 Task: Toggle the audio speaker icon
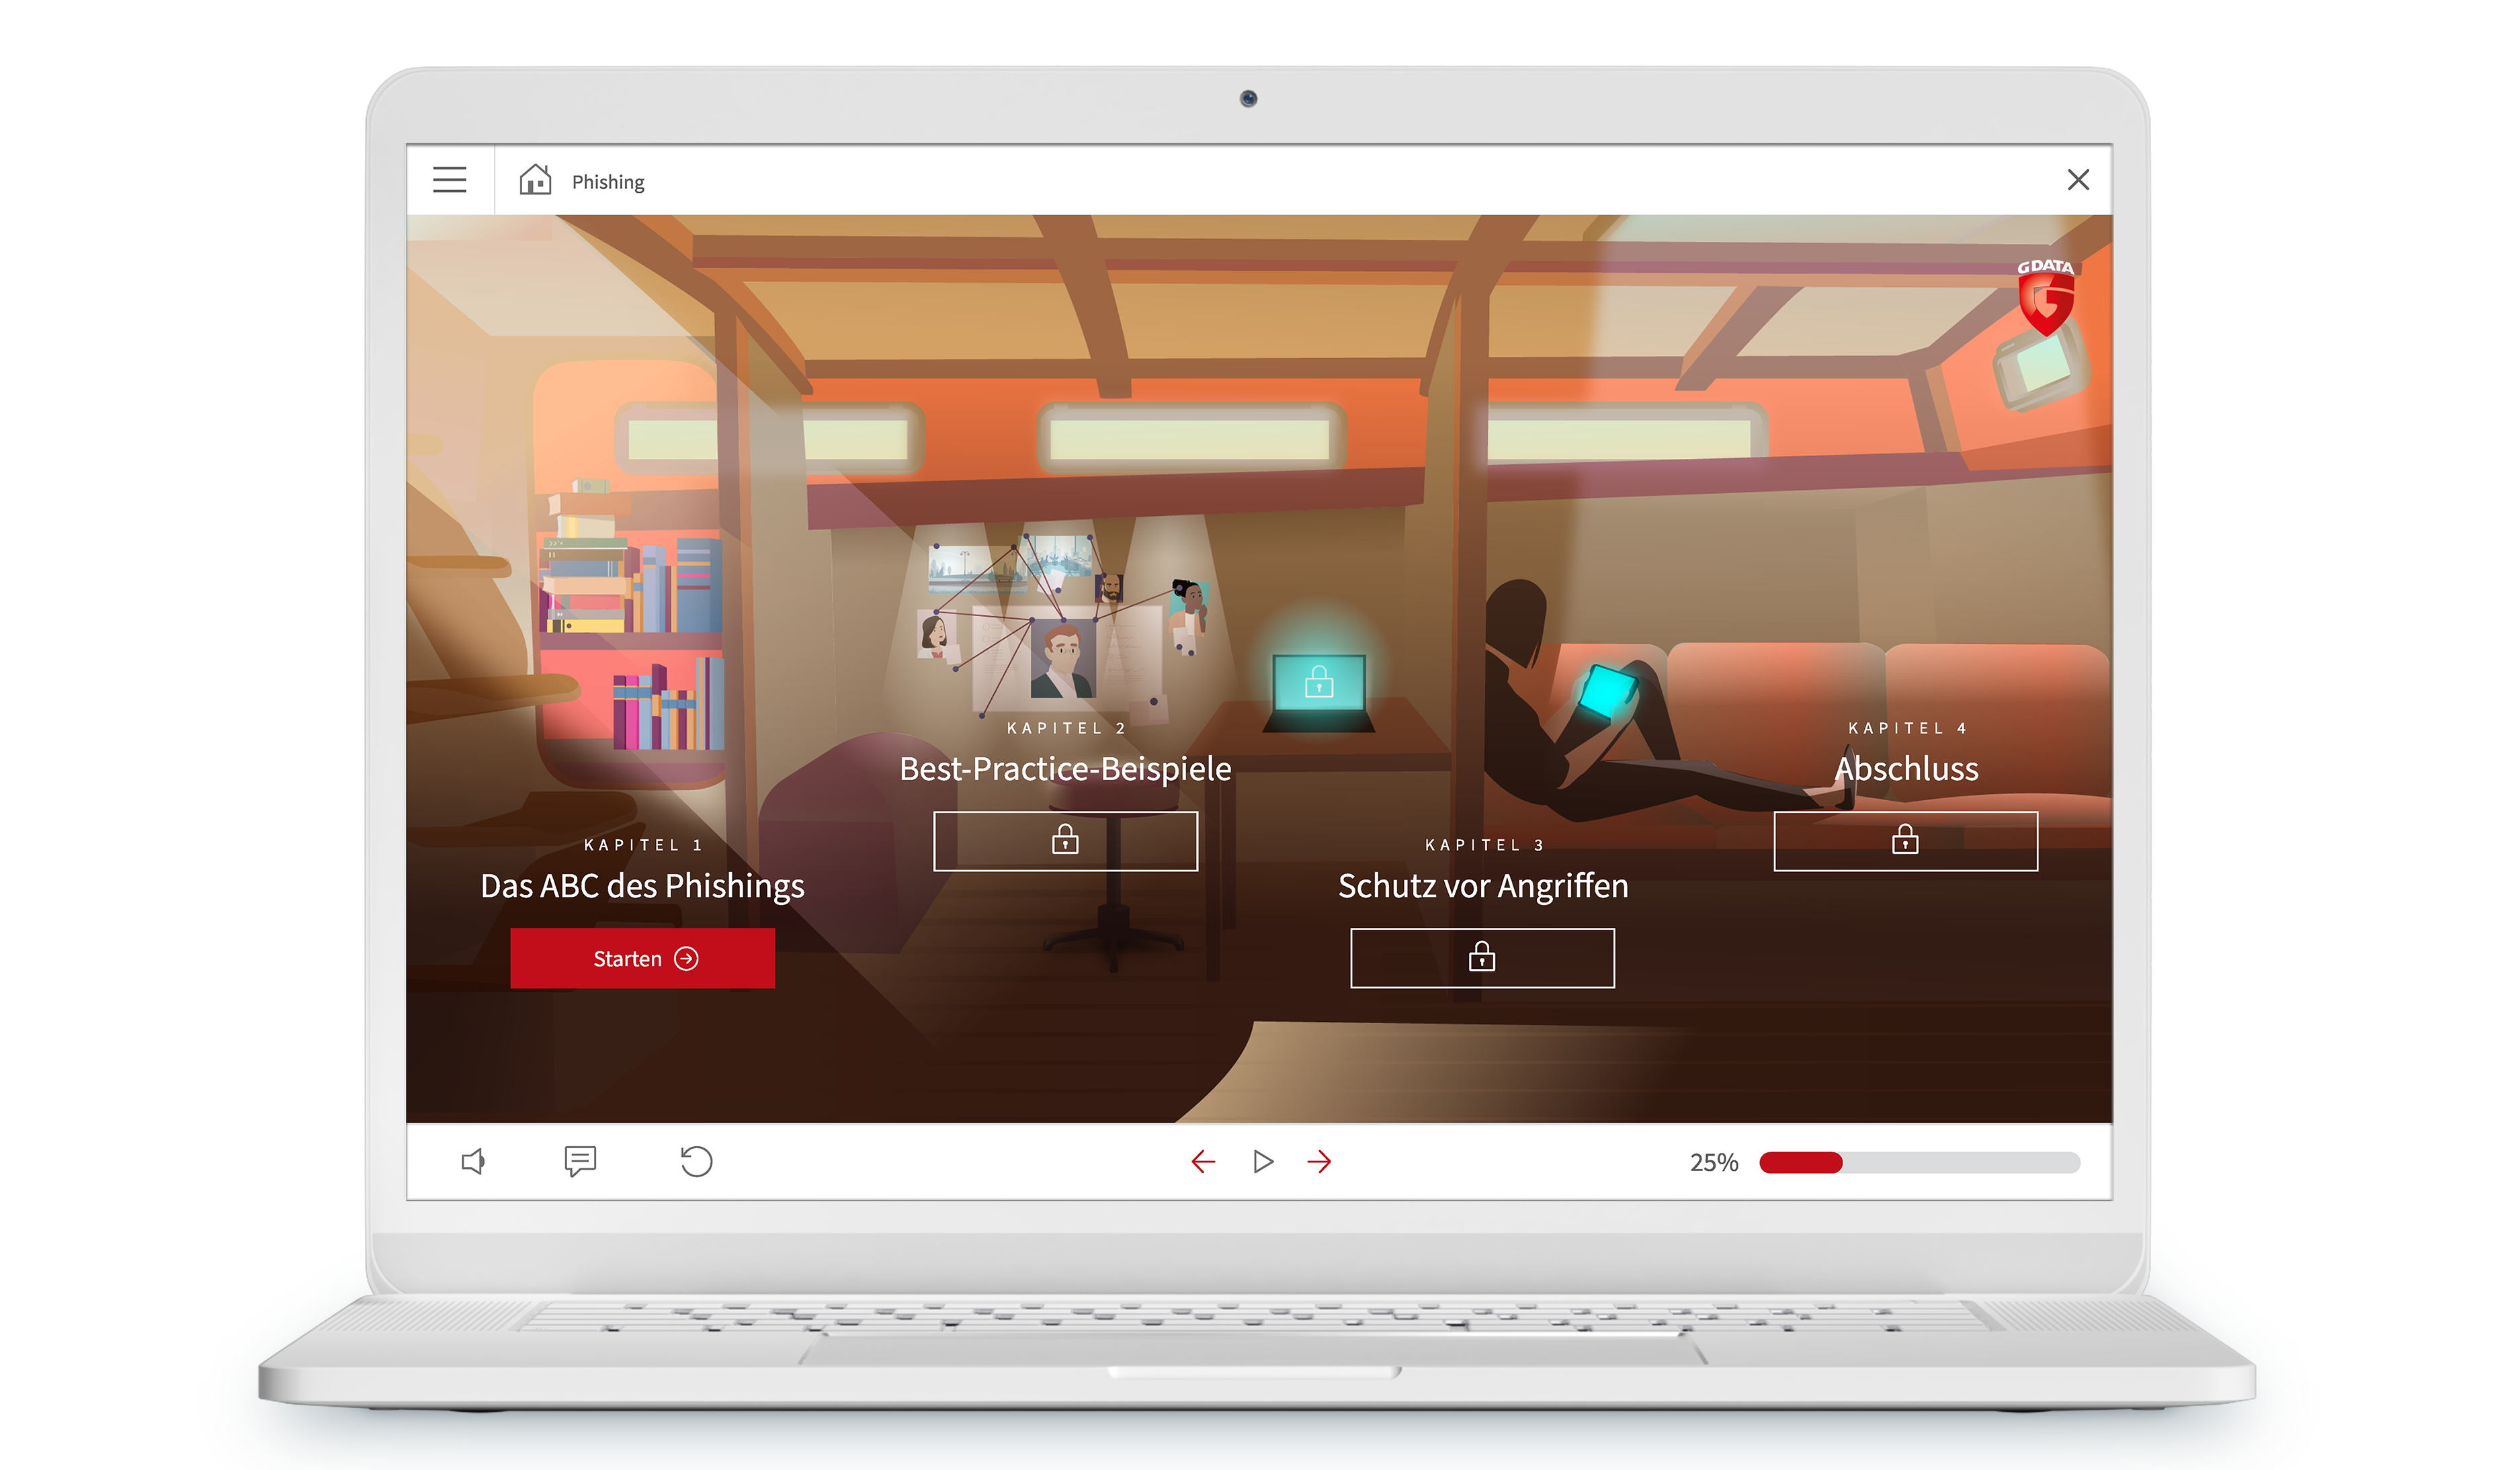474,1161
